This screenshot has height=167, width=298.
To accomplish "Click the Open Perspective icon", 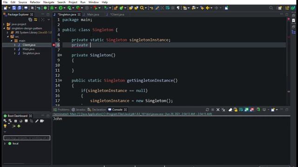I will (280, 8).
